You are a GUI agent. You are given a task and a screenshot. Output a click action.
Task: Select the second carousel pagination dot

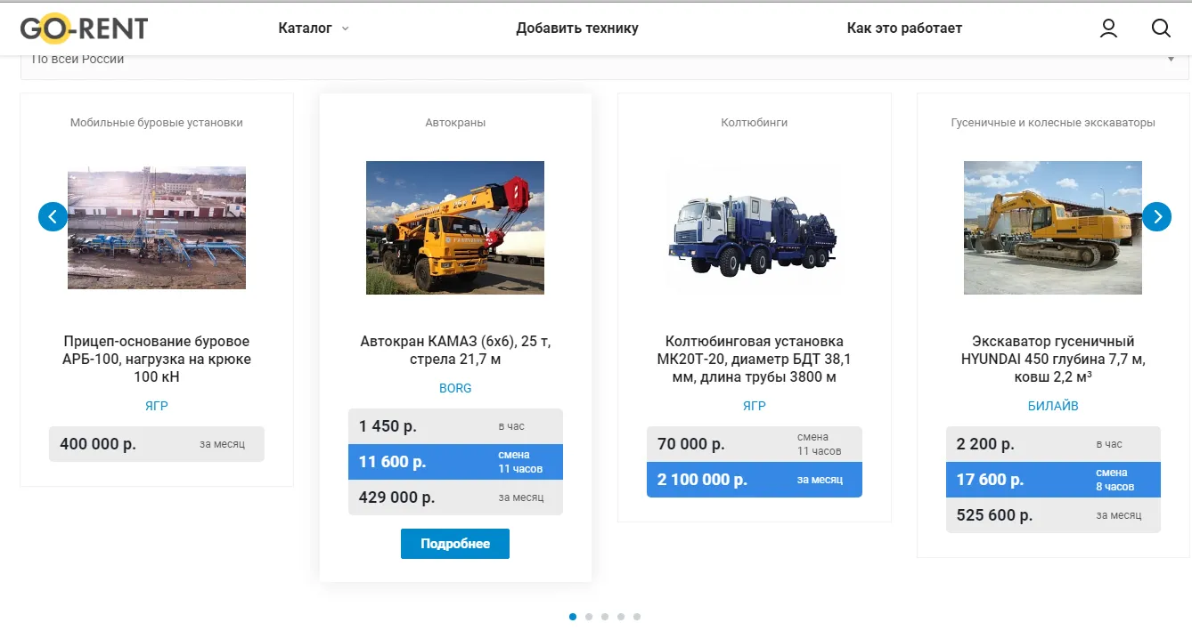(x=589, y=617)
